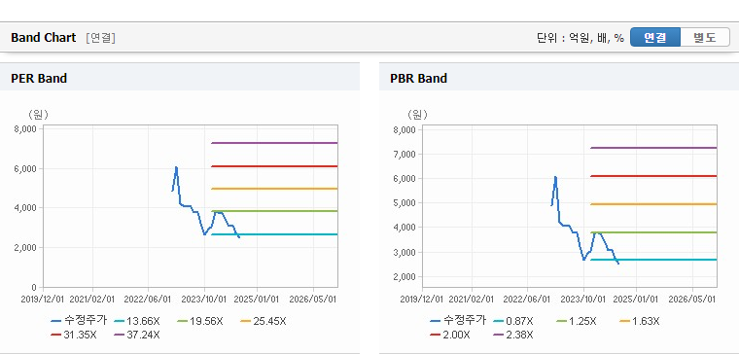Click 2025/01/01 axis label in PER chart
The width and height of the screenshot is (739, 354).
(x=258, y=300)
